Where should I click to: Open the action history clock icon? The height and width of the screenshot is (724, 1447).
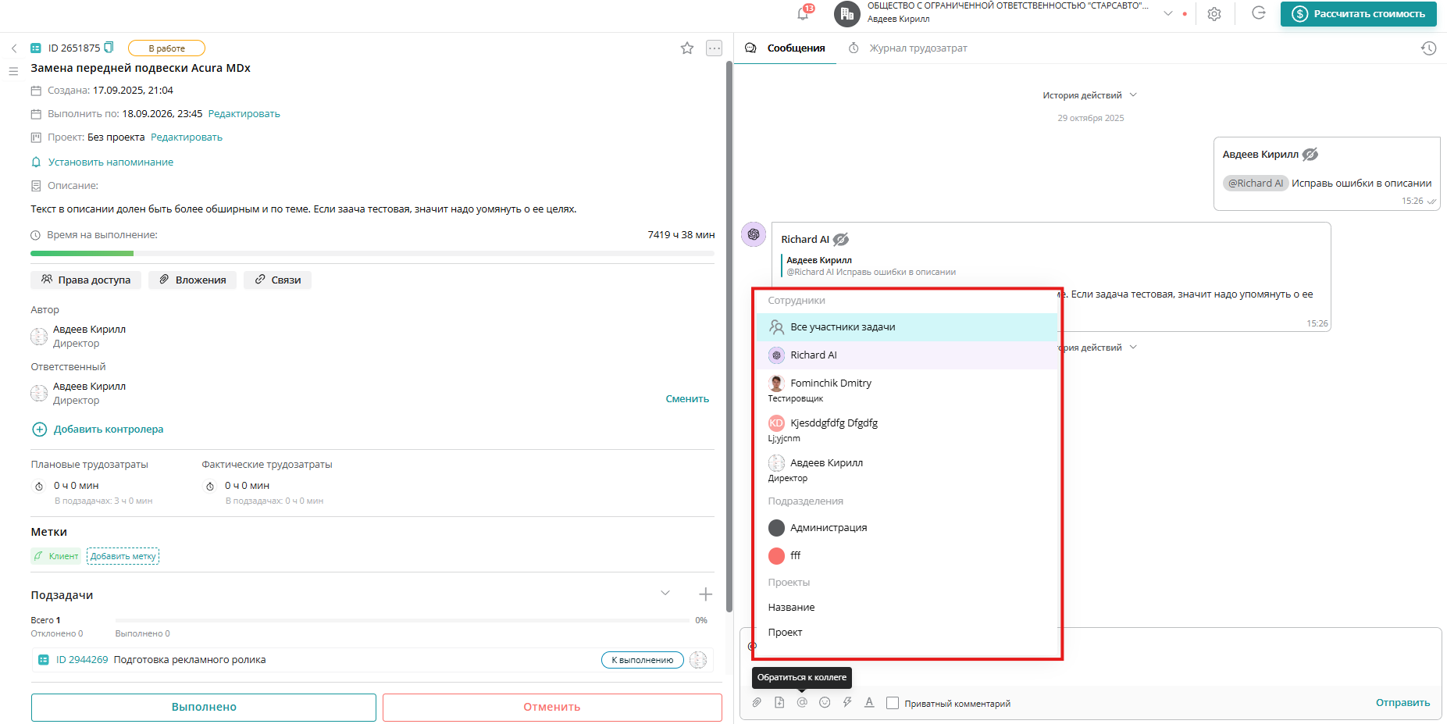pyautogui.click(x=1428, y=48)
